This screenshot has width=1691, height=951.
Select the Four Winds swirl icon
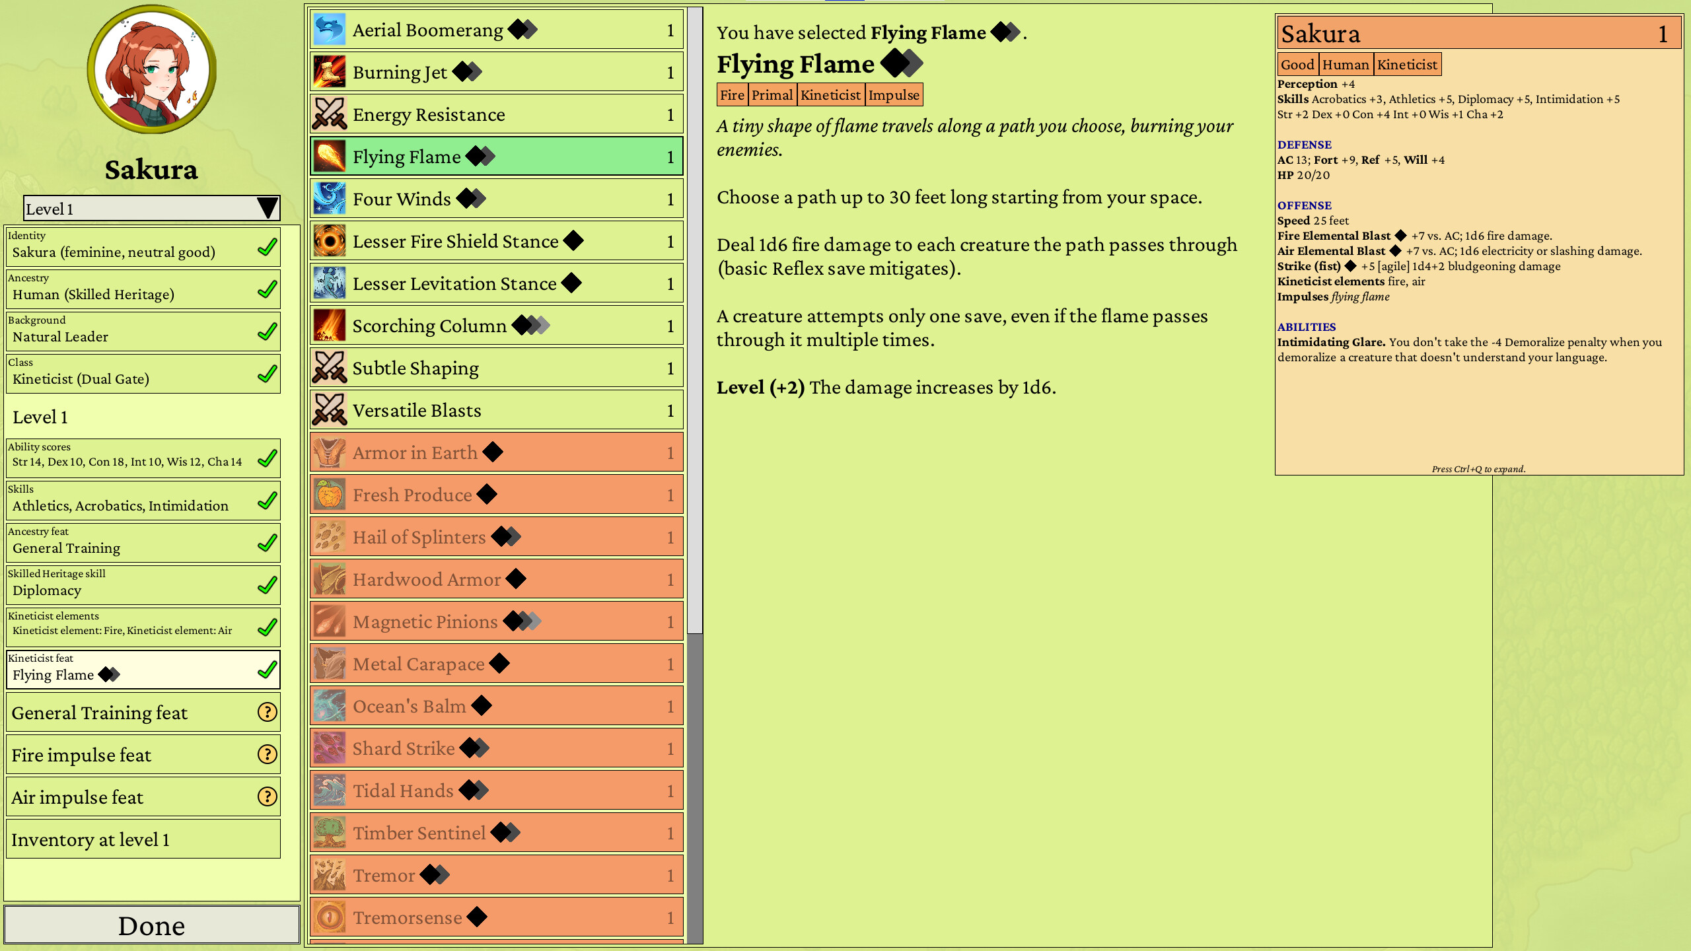(x=330, y=198)
